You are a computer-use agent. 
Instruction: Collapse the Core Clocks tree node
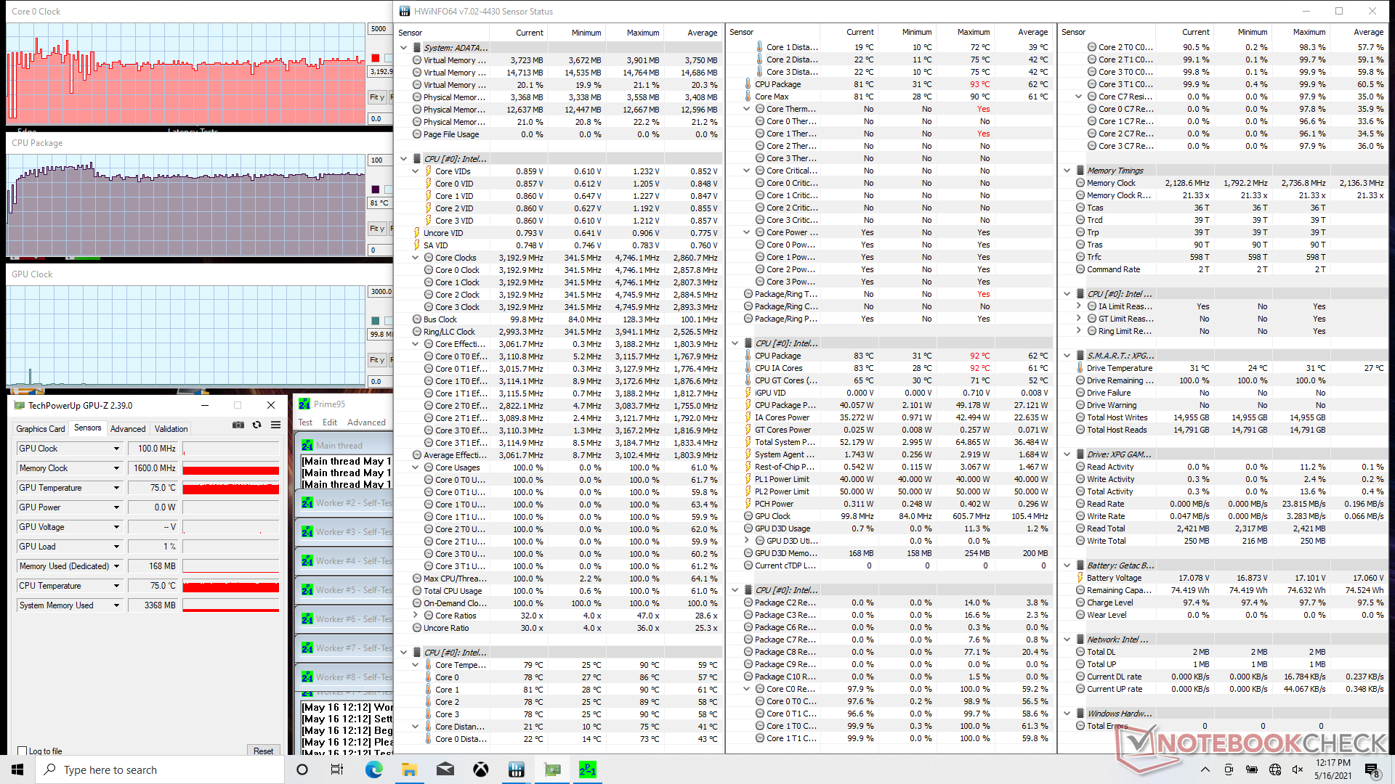[x=416, y=258]
